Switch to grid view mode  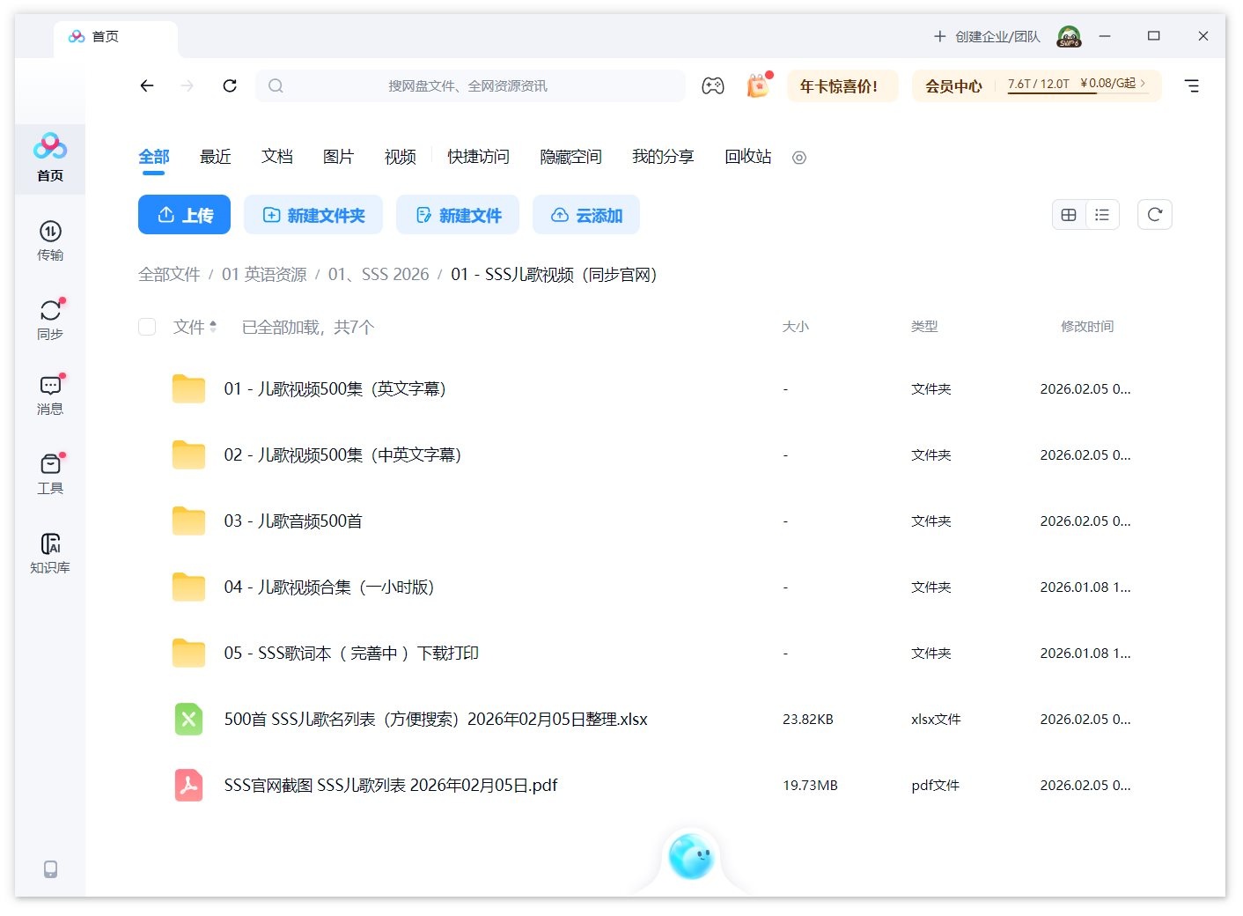[x=1068, y=214]
